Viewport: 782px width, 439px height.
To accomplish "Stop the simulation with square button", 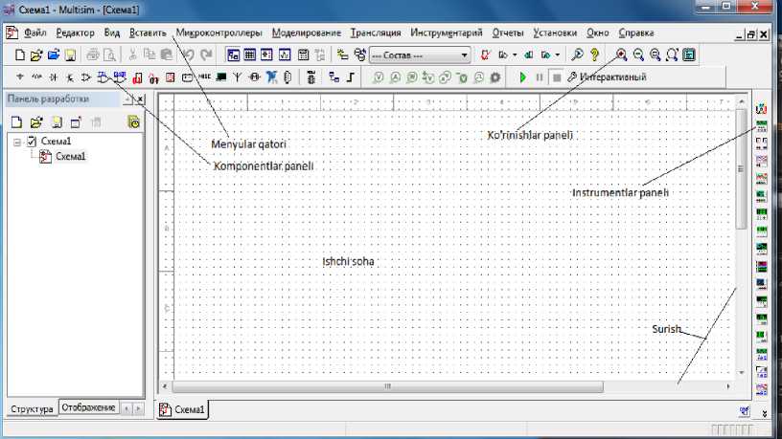I will (557, 77).
